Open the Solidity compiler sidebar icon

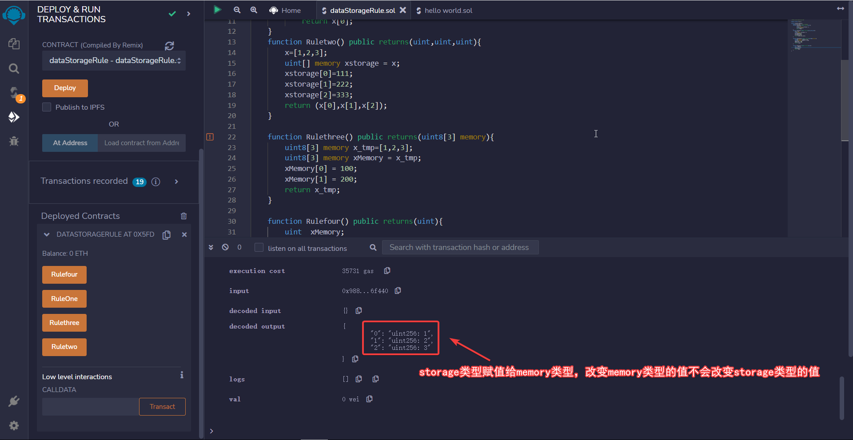(x=14, y=93)
